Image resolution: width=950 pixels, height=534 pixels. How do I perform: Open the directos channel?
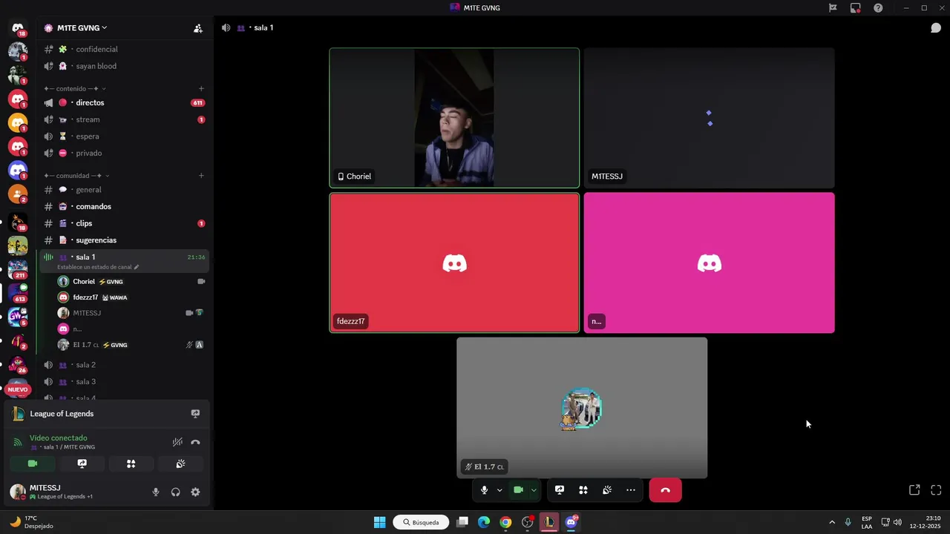(x=125, y=102)
